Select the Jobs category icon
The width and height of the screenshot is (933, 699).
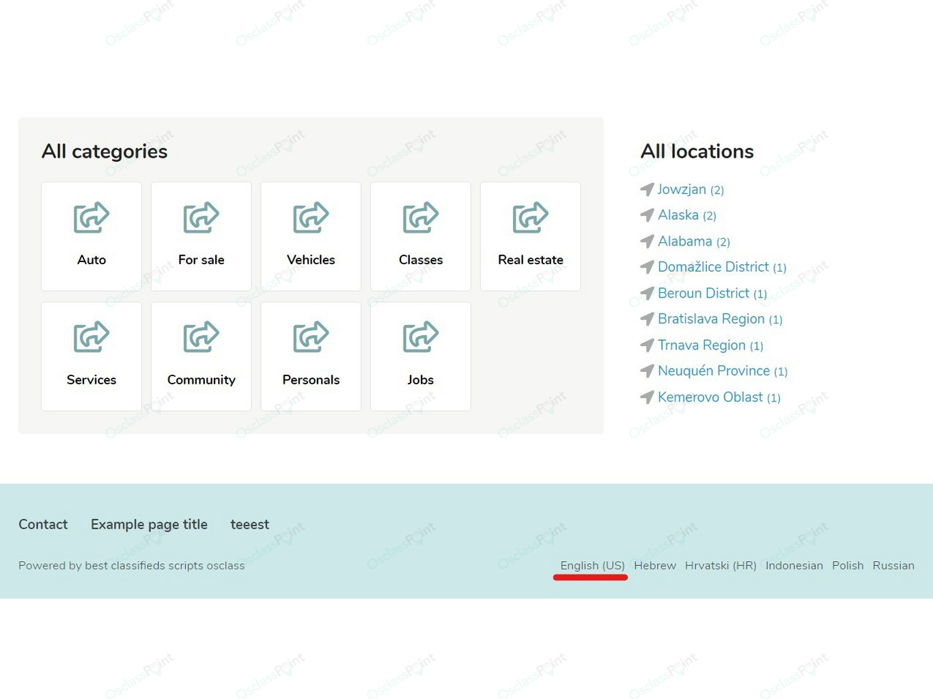coord(421,337)
